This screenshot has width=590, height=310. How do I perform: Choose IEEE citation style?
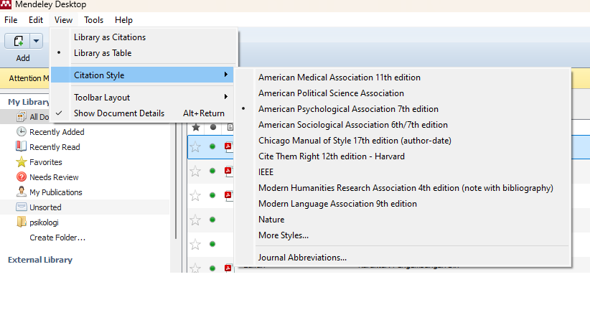pos(266,172)
